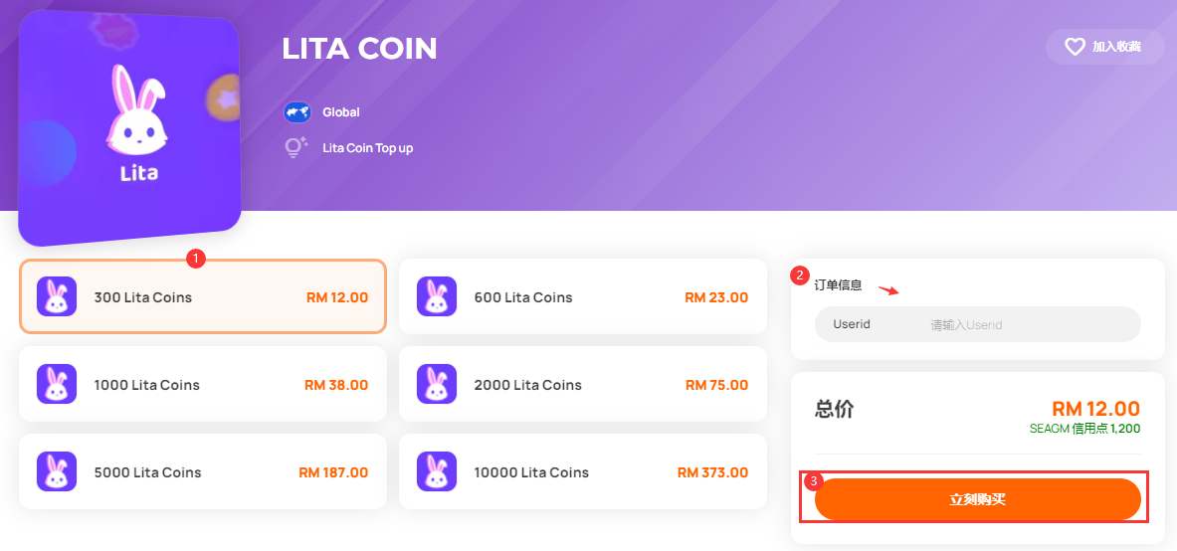
Task: Select the 300 Lita Coins option
Action: (203, 296)
